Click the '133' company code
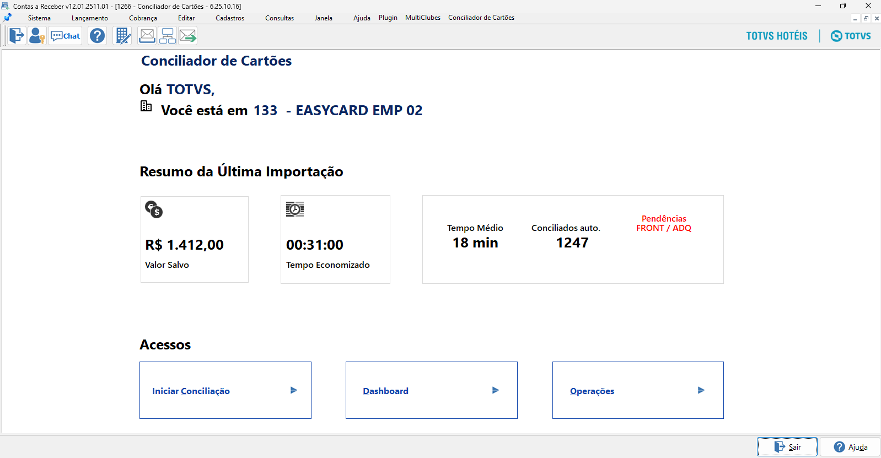881x458 pixels. [x=266, y=110]
